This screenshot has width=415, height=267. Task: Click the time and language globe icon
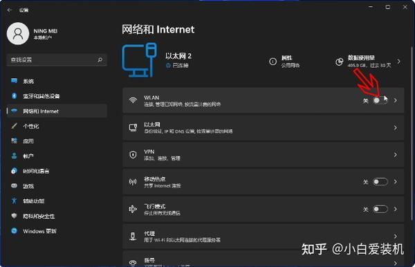(15, 171)
